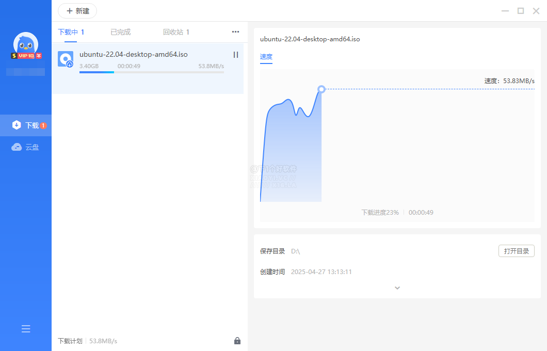Click the speed graph peak marker
The image size is (547, 351).
coord(321,89)
